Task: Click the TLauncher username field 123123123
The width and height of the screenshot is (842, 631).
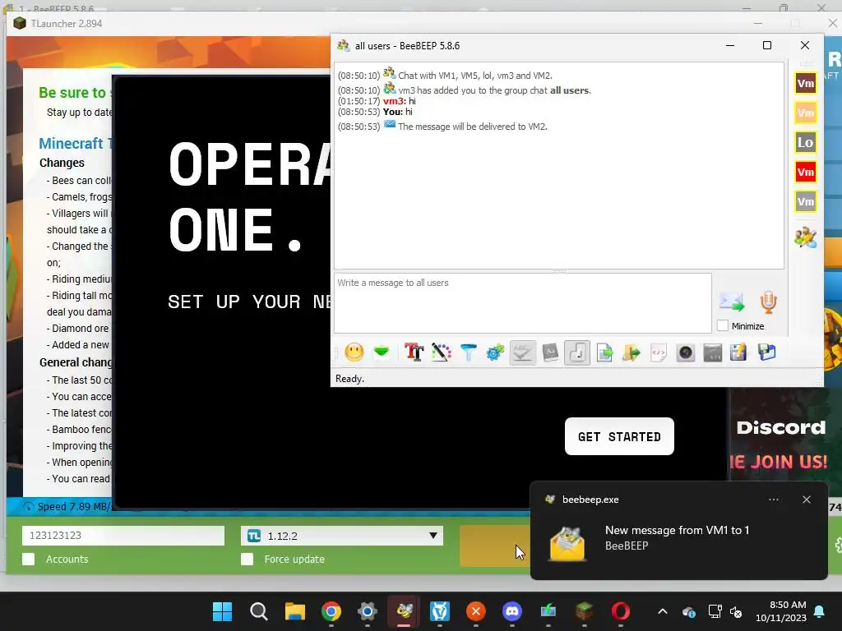Action: point(123,536)
